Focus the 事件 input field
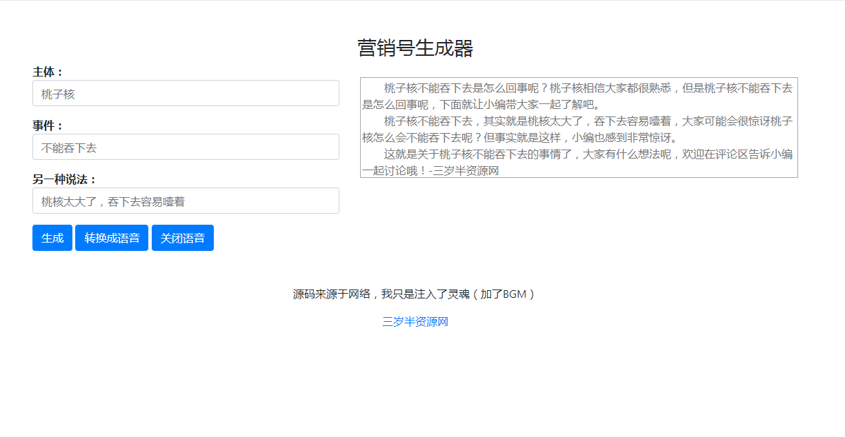Screen dimensions: 845x437 click(x=186, y=148)
